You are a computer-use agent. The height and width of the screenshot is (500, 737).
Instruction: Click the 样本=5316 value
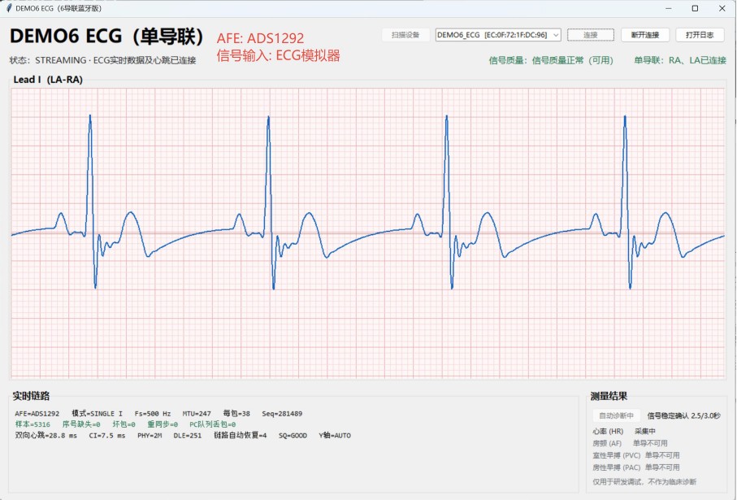[33, 424]
